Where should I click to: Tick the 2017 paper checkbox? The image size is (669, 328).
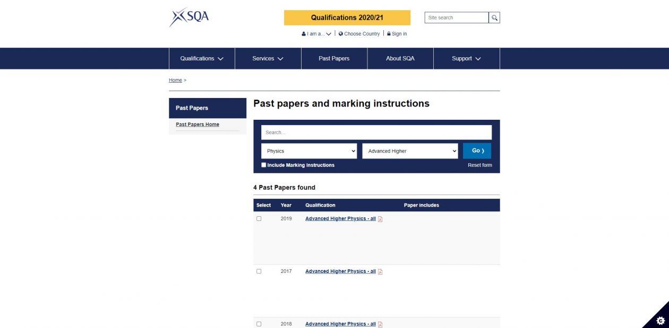(x=259, y=271)
